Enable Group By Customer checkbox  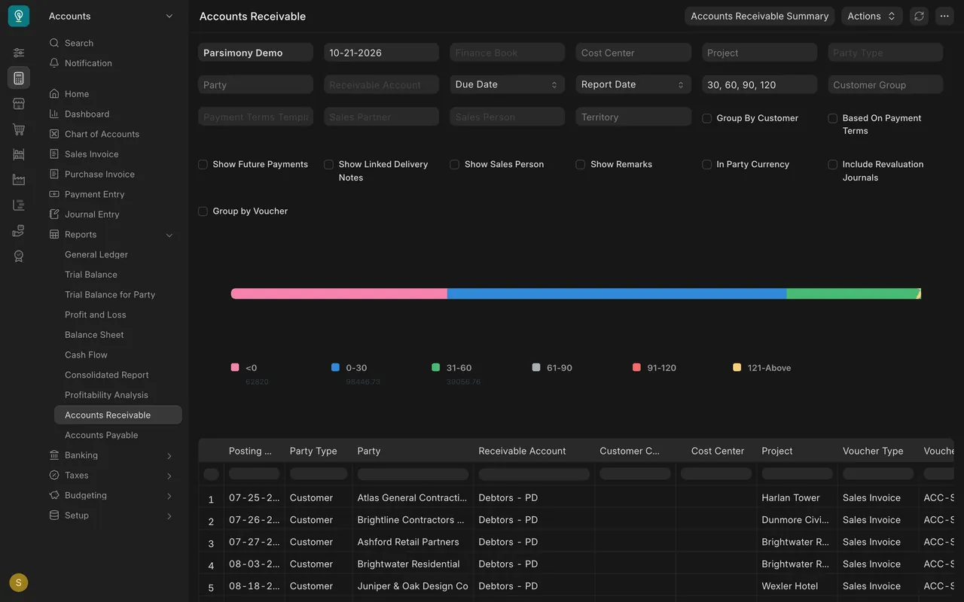tap(706, 118)
